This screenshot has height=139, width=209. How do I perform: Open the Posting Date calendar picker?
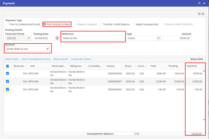click(x=57, y=38)
